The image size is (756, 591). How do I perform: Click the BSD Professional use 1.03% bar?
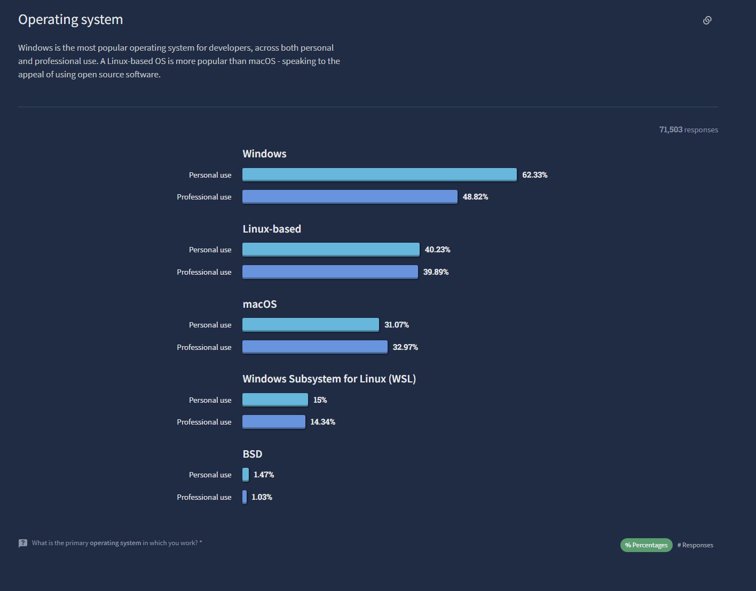[245, 497]
